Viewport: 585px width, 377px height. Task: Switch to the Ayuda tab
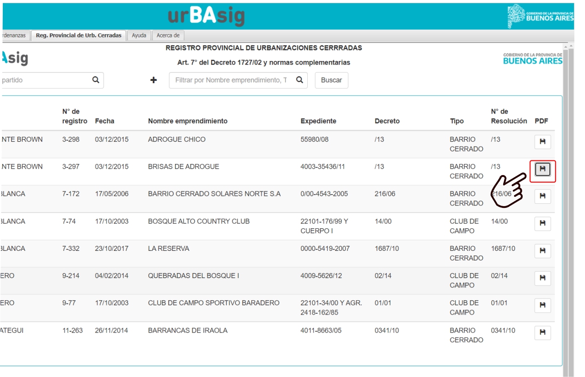click(x=139, y=36)
